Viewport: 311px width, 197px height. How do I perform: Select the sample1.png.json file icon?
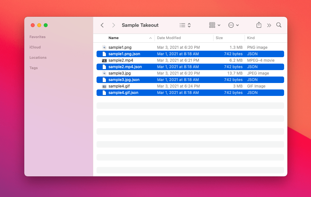(104, 54)
